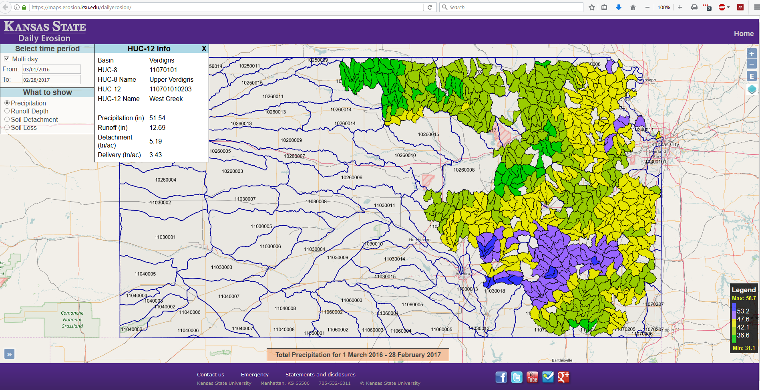Click map watershed label 11030001

coord(165,237)
